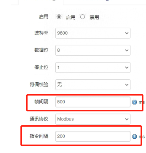Open the 波特率 dropdown showing 9600
146x153 pixels.
(x=93, y=33)
